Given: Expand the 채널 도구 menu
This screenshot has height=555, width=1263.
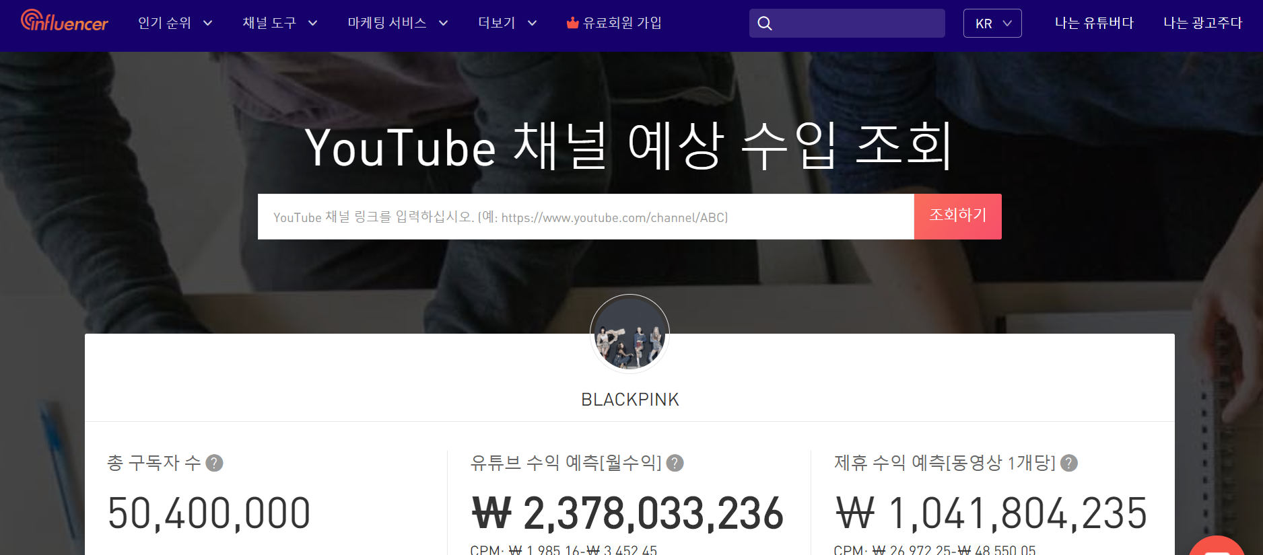Looking at the screenshot, I should pyautogui.click(x=280, y=23).
